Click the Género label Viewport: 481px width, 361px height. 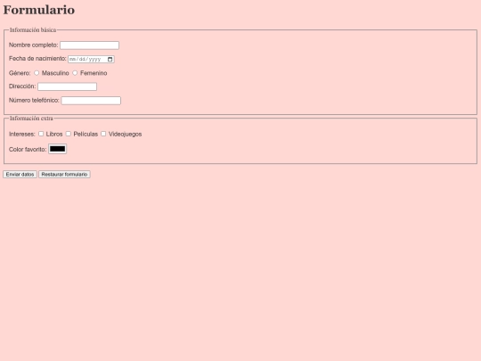point(20,73)
